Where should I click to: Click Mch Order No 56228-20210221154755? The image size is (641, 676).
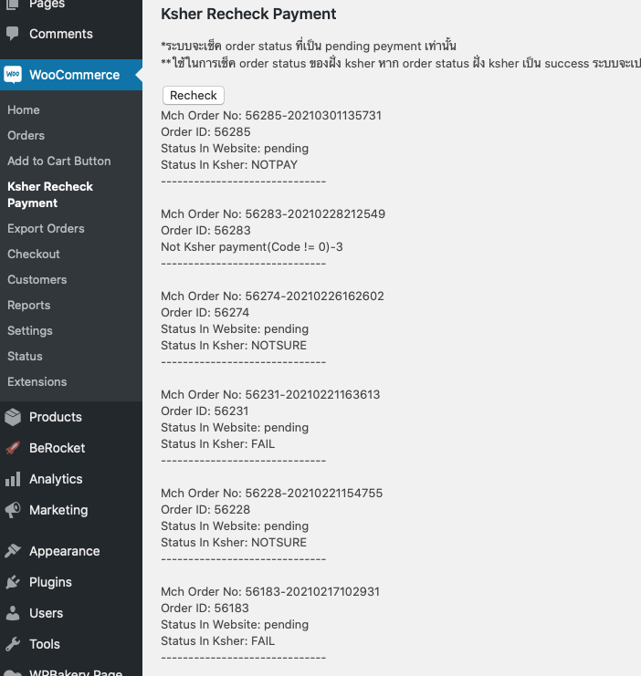pos(271,494)
